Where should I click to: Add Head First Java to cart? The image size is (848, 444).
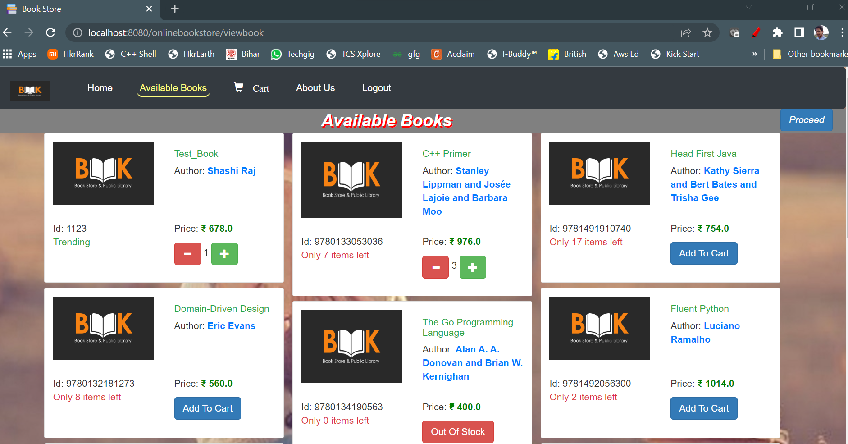point(703,253)
